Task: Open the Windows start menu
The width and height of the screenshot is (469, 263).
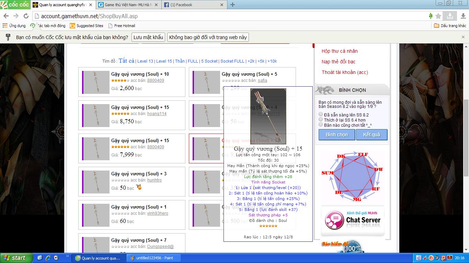Action: [x=16, y=258]
